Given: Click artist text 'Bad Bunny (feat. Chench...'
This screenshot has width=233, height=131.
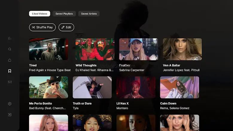Looking at the screenshot, I should click(x=47, y=108).
